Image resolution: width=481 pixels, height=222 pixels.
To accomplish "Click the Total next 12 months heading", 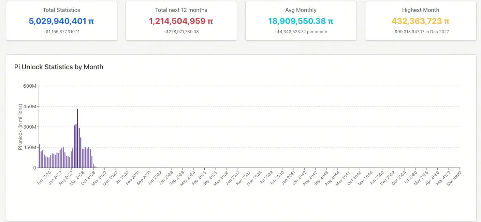I will [x=181, y=10].
